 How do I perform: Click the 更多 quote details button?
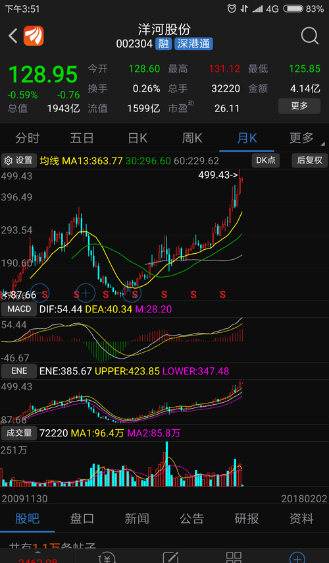tap(299, 106)
